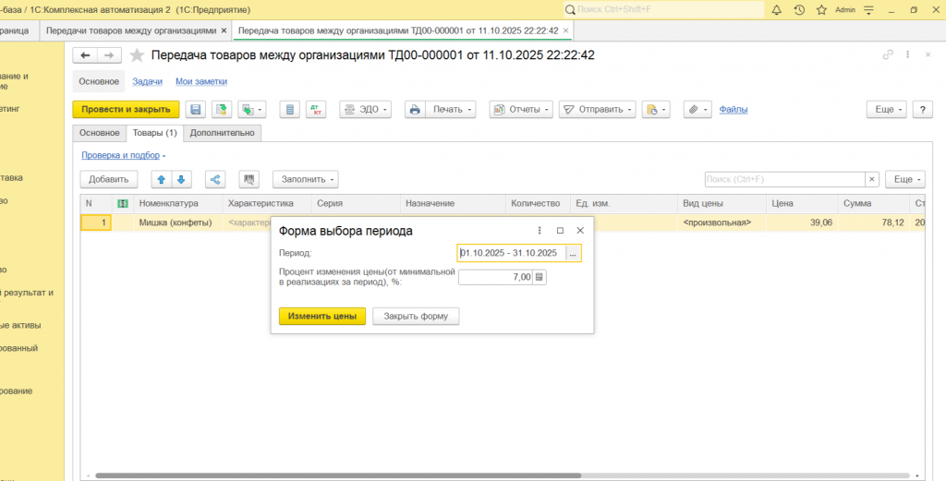946x481 pixels.
Task: Open the reminder icon dropdown near Отправить
Action: click(657, 110)
